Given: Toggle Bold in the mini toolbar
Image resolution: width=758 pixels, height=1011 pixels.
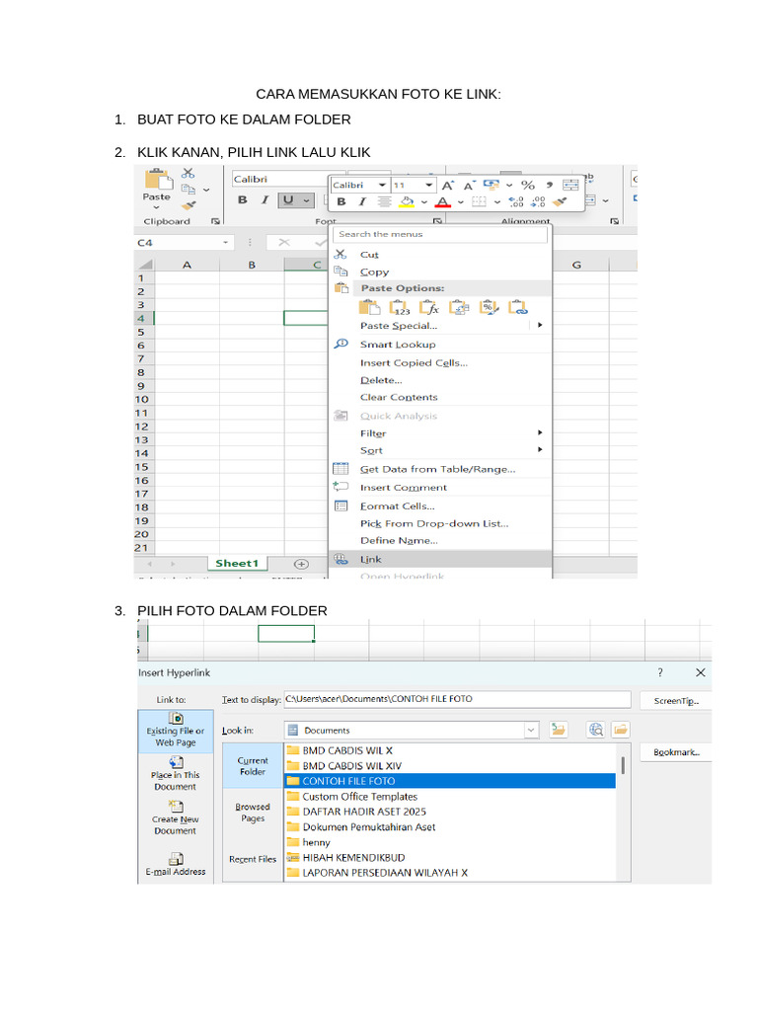Looking at the screenshot, I should coord(341,201).
